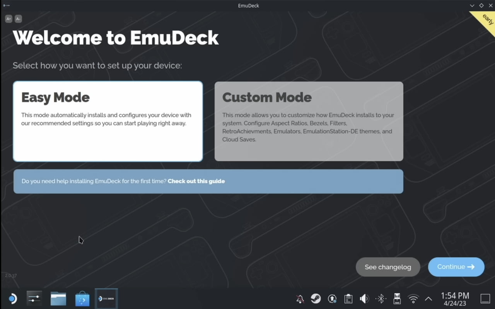Open Wi-Fi network tray icon

point(413,299)
